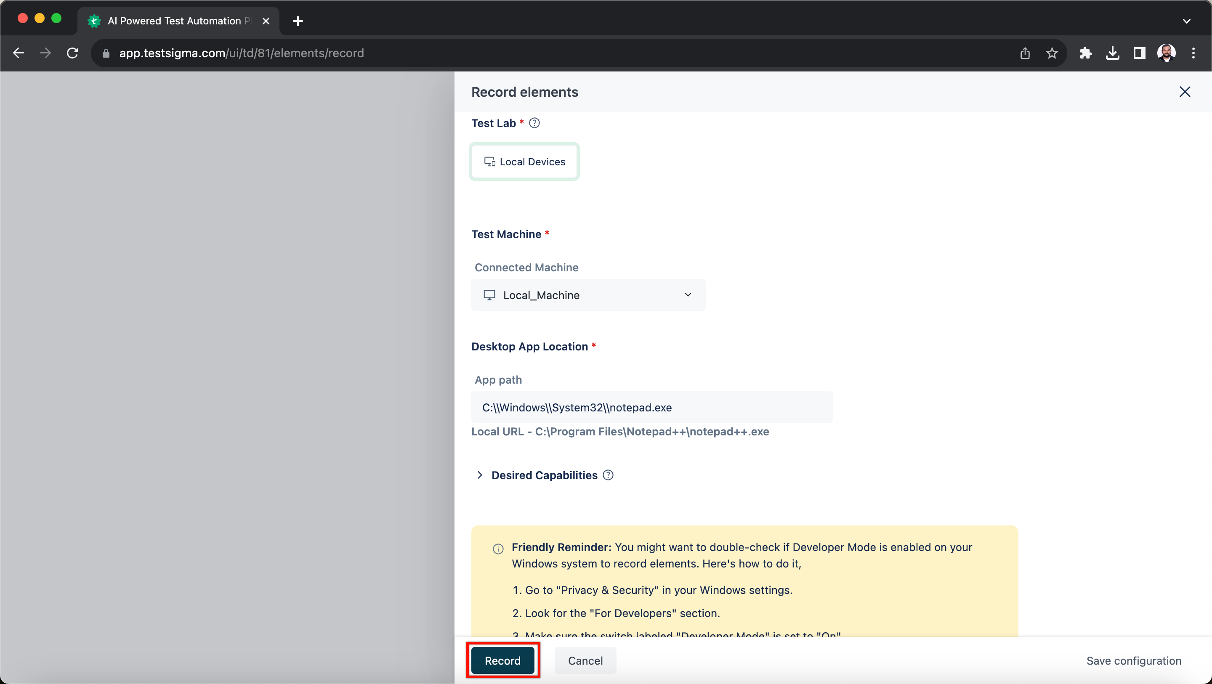Click the Test Machine label
The width and height of the screenshot is (1212, 684).
(506, 234)
